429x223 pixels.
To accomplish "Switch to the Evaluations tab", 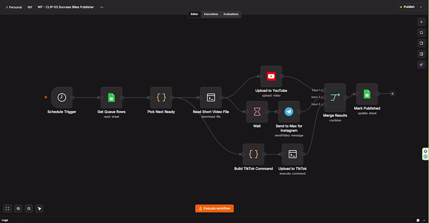I will [230, 14].
